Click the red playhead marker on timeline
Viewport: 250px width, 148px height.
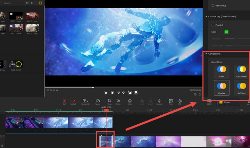106,110
